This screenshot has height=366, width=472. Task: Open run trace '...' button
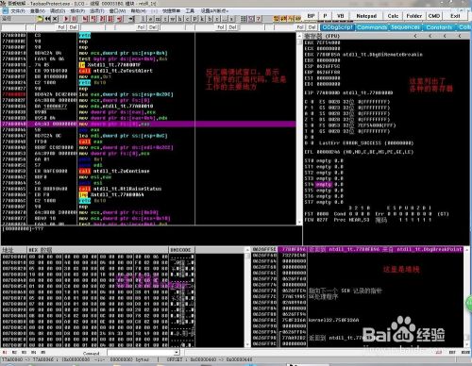[x=225, y=19]
